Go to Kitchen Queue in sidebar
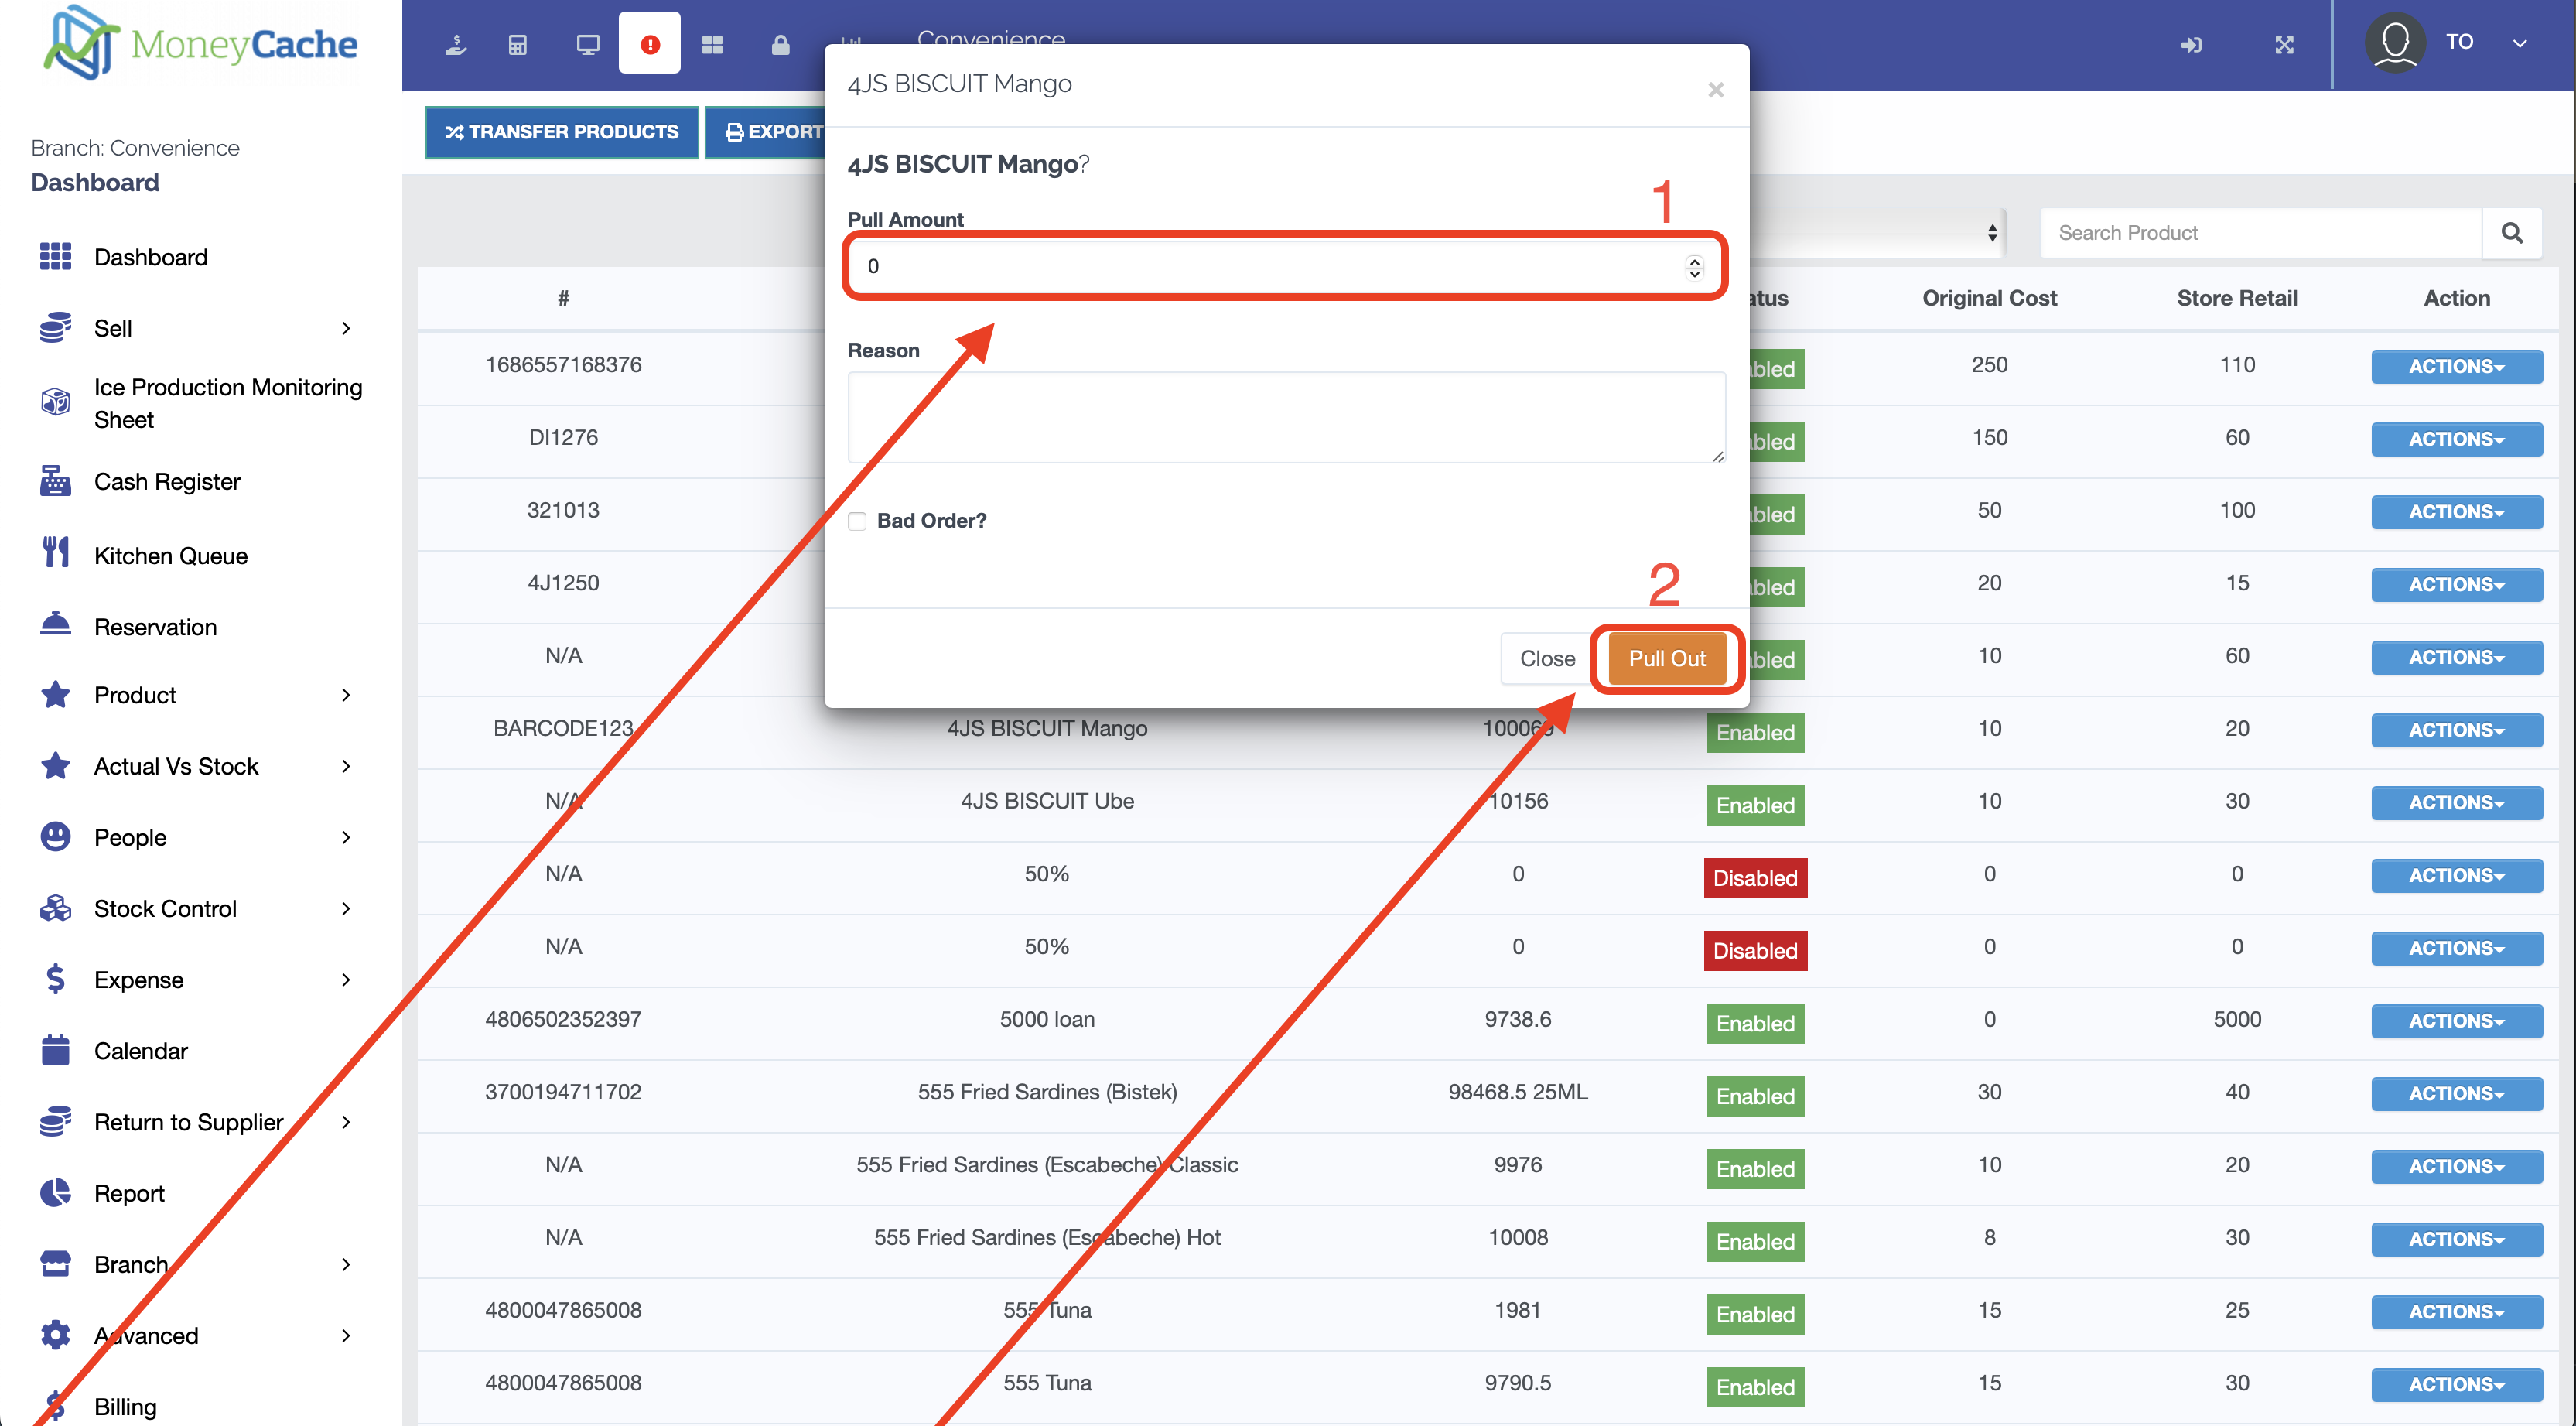 tap(170, 555)
